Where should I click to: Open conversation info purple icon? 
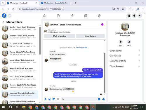click(x=102, y=24)
